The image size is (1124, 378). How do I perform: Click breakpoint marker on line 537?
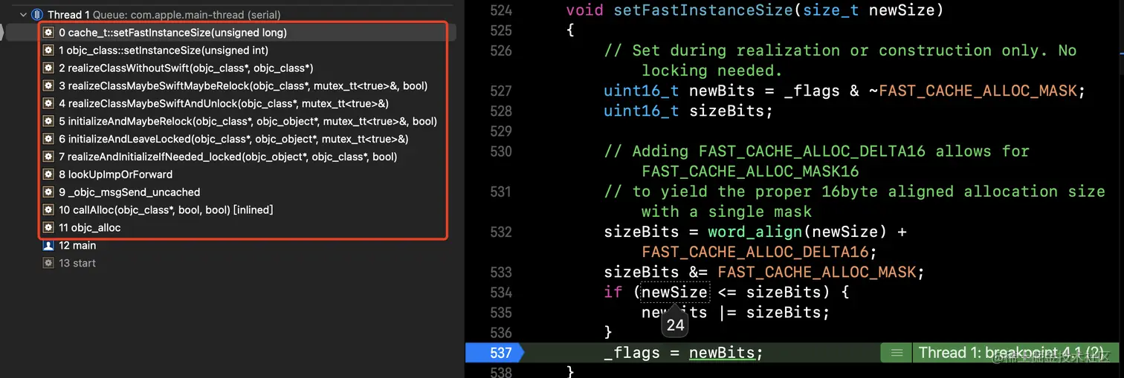click(494, 353)
